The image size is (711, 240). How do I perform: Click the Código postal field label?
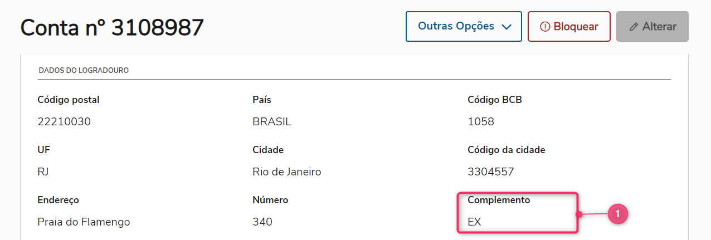(x=69, y=100)
